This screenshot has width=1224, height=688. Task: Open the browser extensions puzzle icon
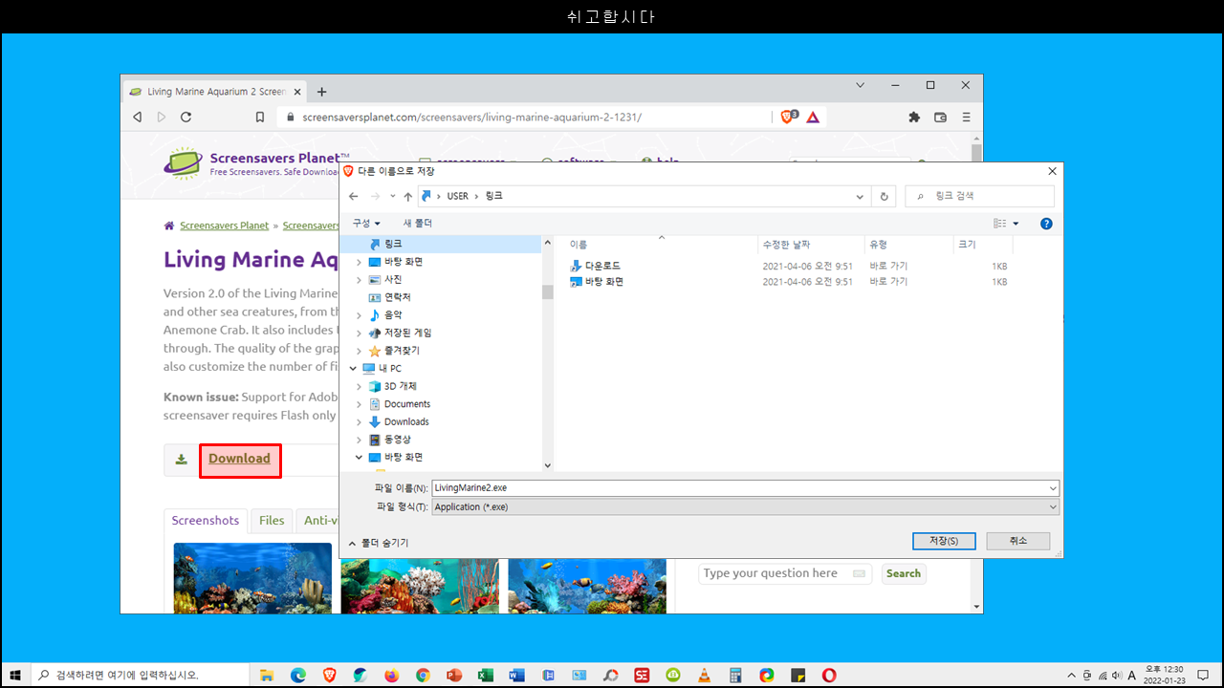point(914,117)
